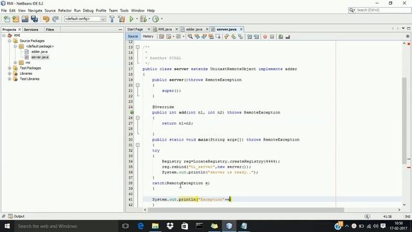Screen dimensions: 412x232
Task: Click the Uncomment editor toolbar icon
Action: pos(288,37)
